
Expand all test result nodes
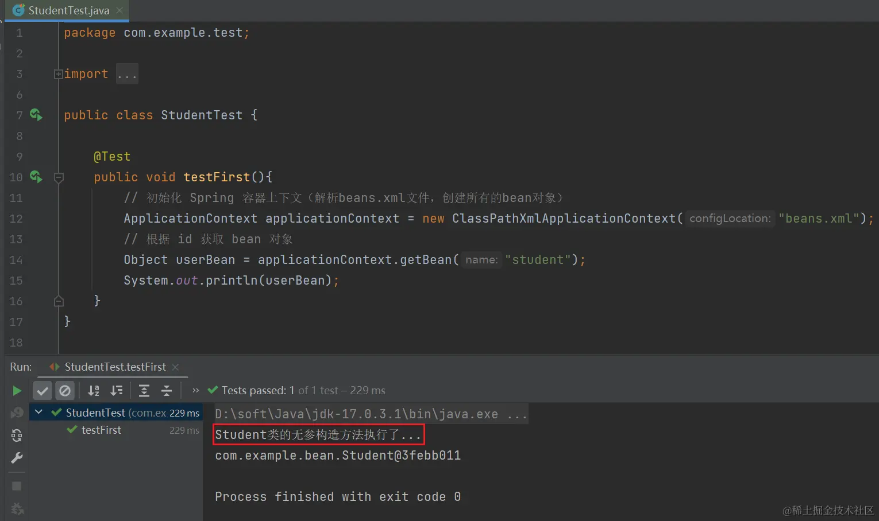click(144, 391)
